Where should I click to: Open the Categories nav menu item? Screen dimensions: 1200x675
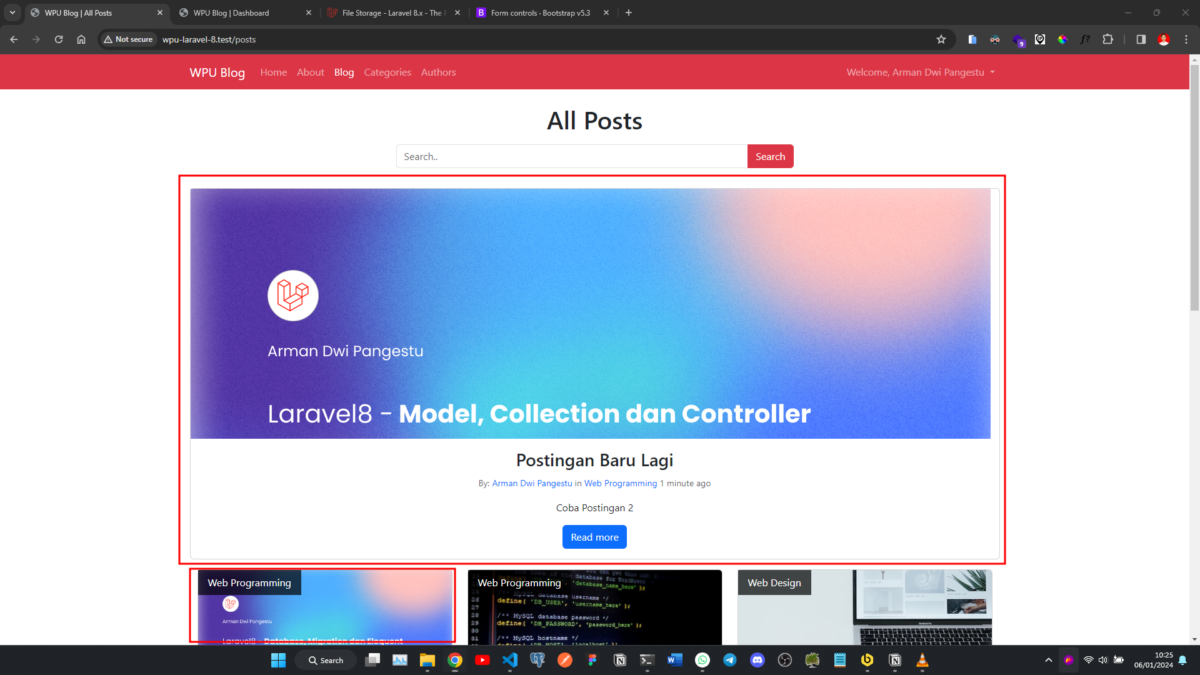pyautogui.click(x=387, y=72)
